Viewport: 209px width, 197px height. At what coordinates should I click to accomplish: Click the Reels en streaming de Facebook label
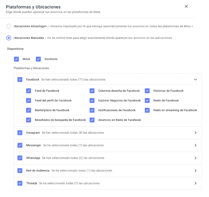[x=175, y=110]
